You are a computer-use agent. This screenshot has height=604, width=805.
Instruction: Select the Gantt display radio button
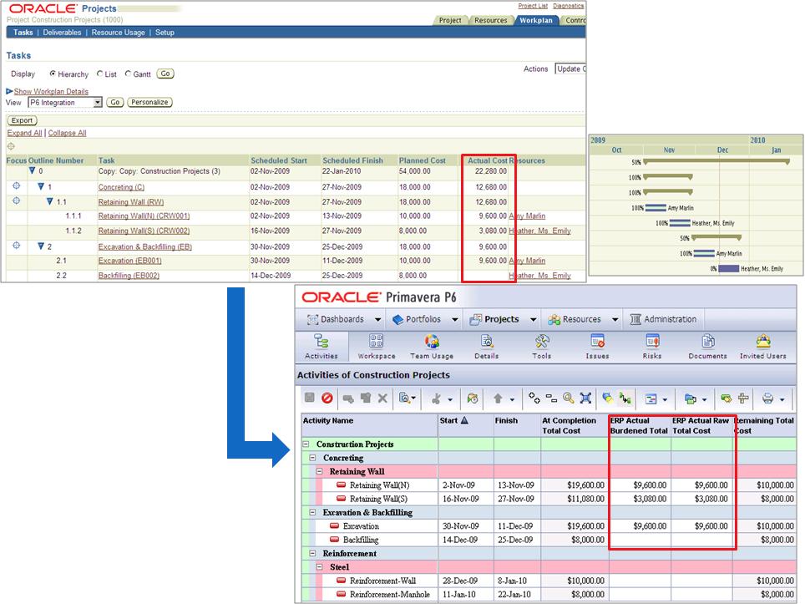click(x=128, y=74)
